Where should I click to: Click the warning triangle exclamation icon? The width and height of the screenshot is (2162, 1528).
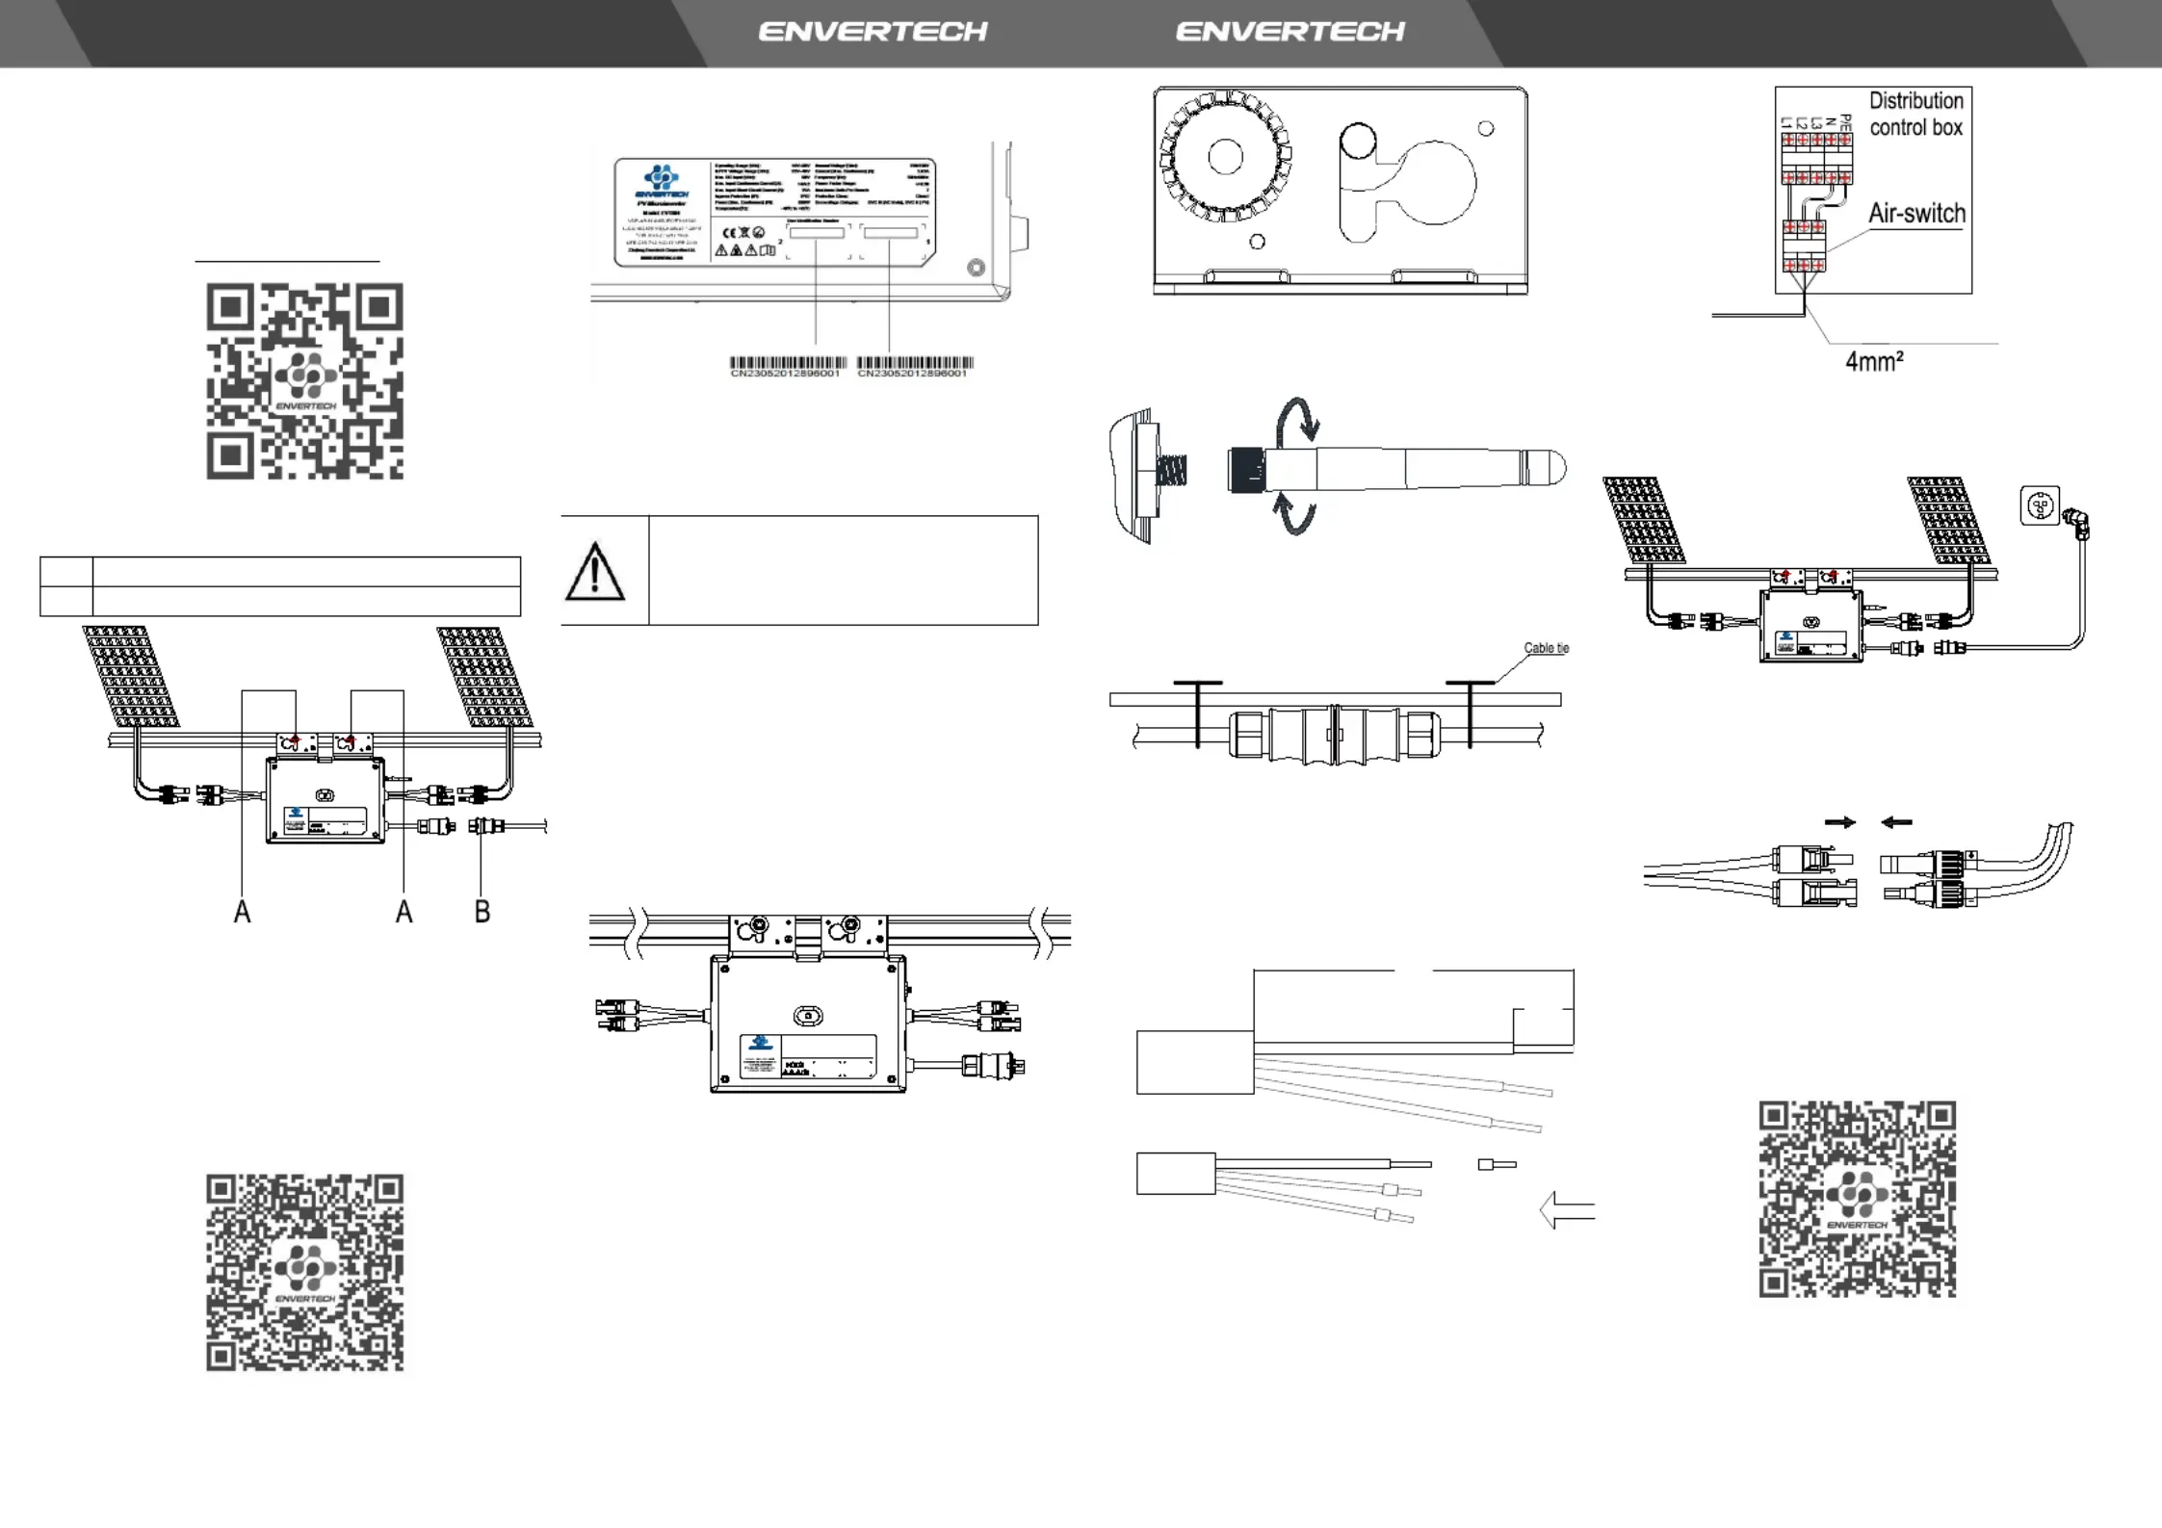click(x=594, y=572)
